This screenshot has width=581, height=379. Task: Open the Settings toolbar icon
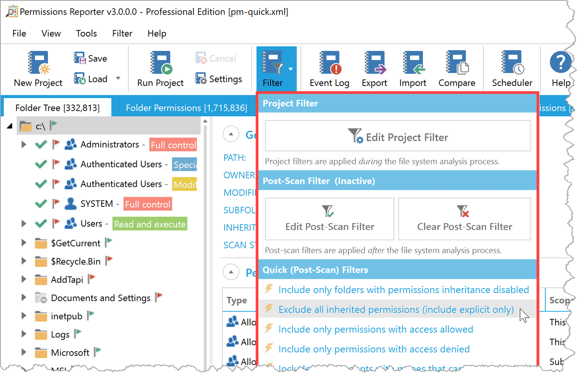click(201, 78)
